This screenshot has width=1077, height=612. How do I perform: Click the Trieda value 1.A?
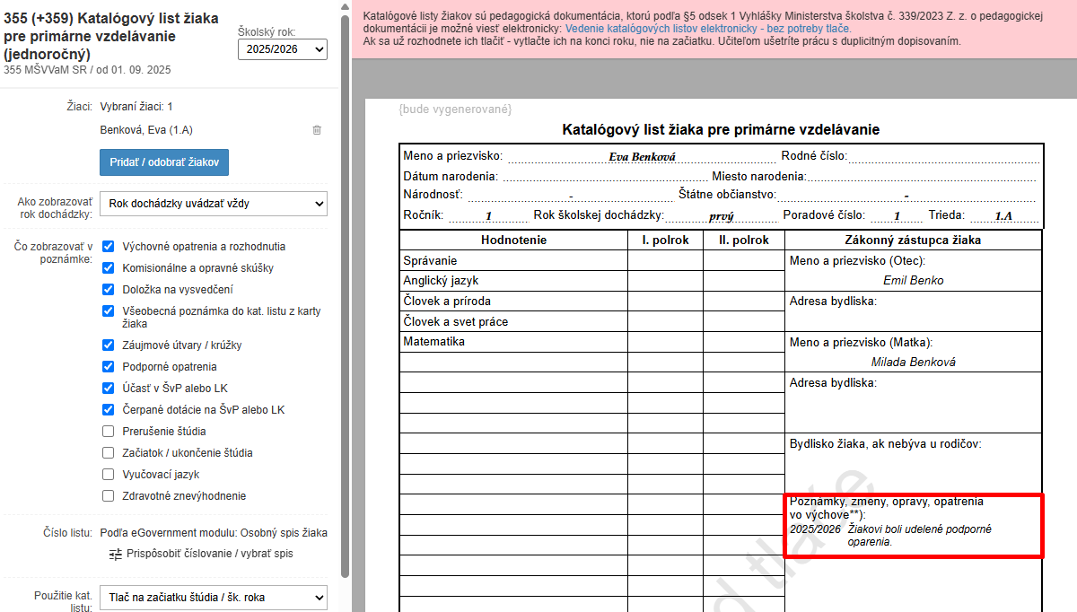(1003, 215)
